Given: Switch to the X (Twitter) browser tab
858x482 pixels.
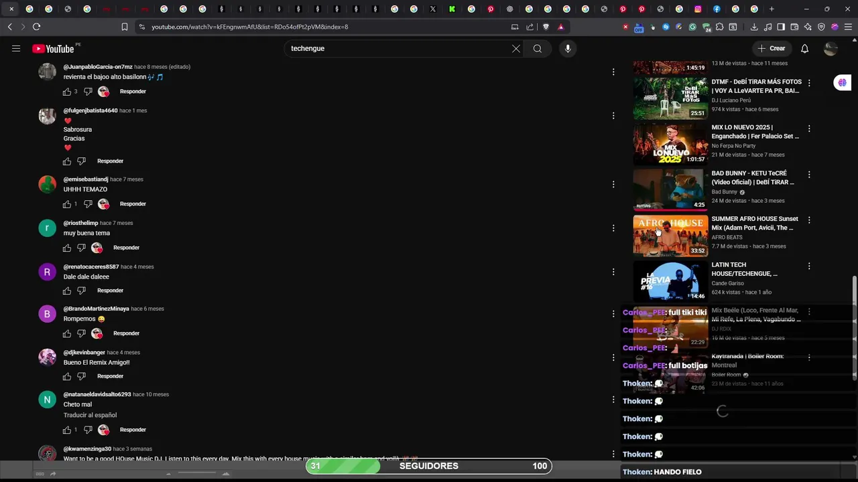Looking at the screenshot, I should click(x=433, y=9).
